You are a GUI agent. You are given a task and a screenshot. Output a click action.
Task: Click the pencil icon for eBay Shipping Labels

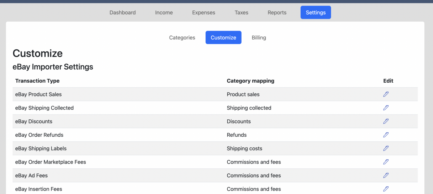[386, 148]
